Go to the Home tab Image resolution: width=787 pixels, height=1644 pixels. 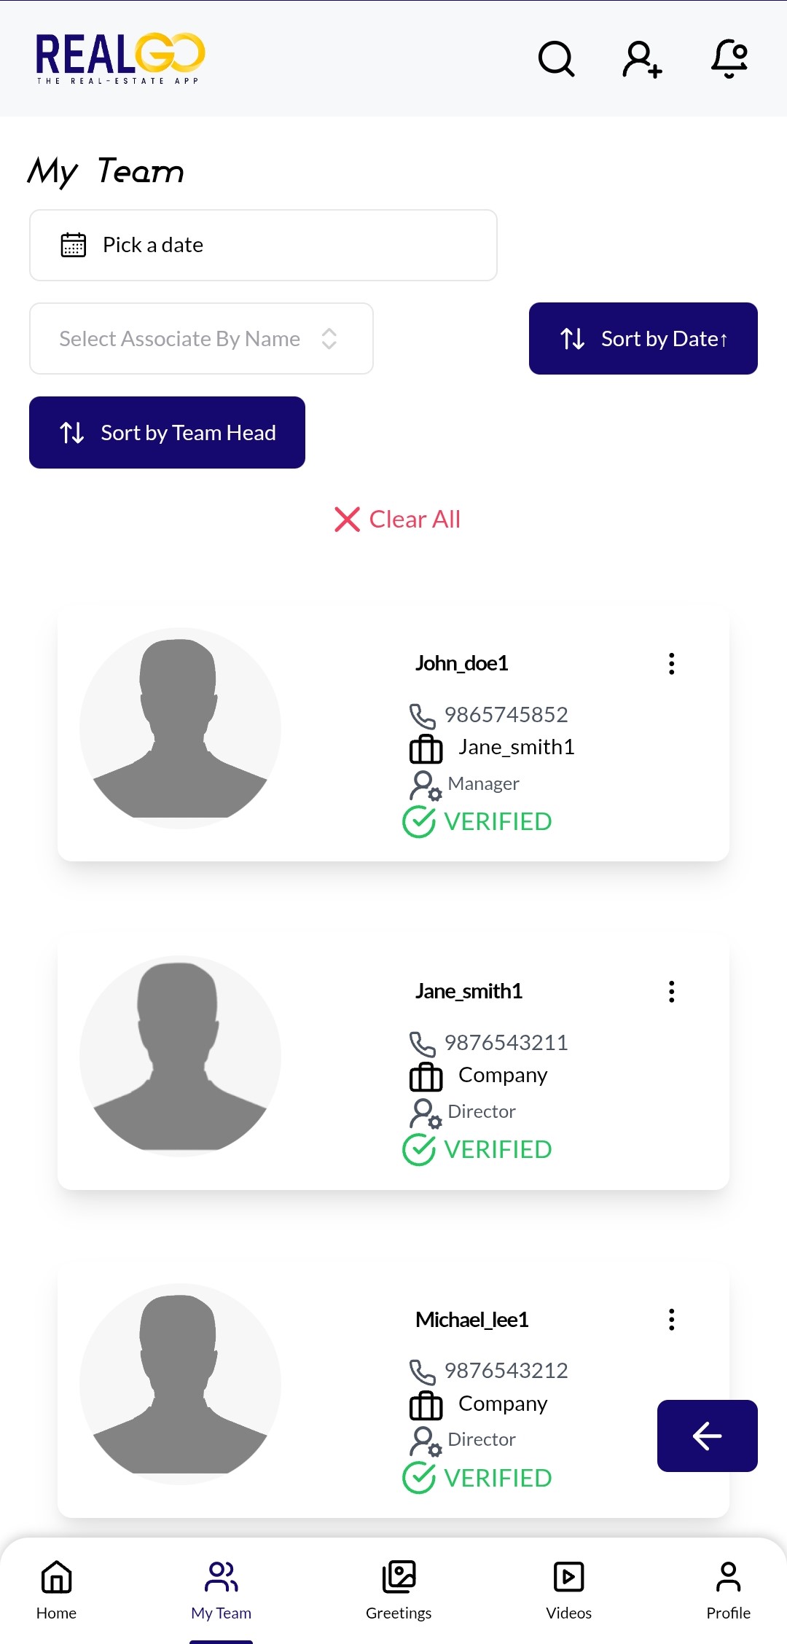point(56,1590)
